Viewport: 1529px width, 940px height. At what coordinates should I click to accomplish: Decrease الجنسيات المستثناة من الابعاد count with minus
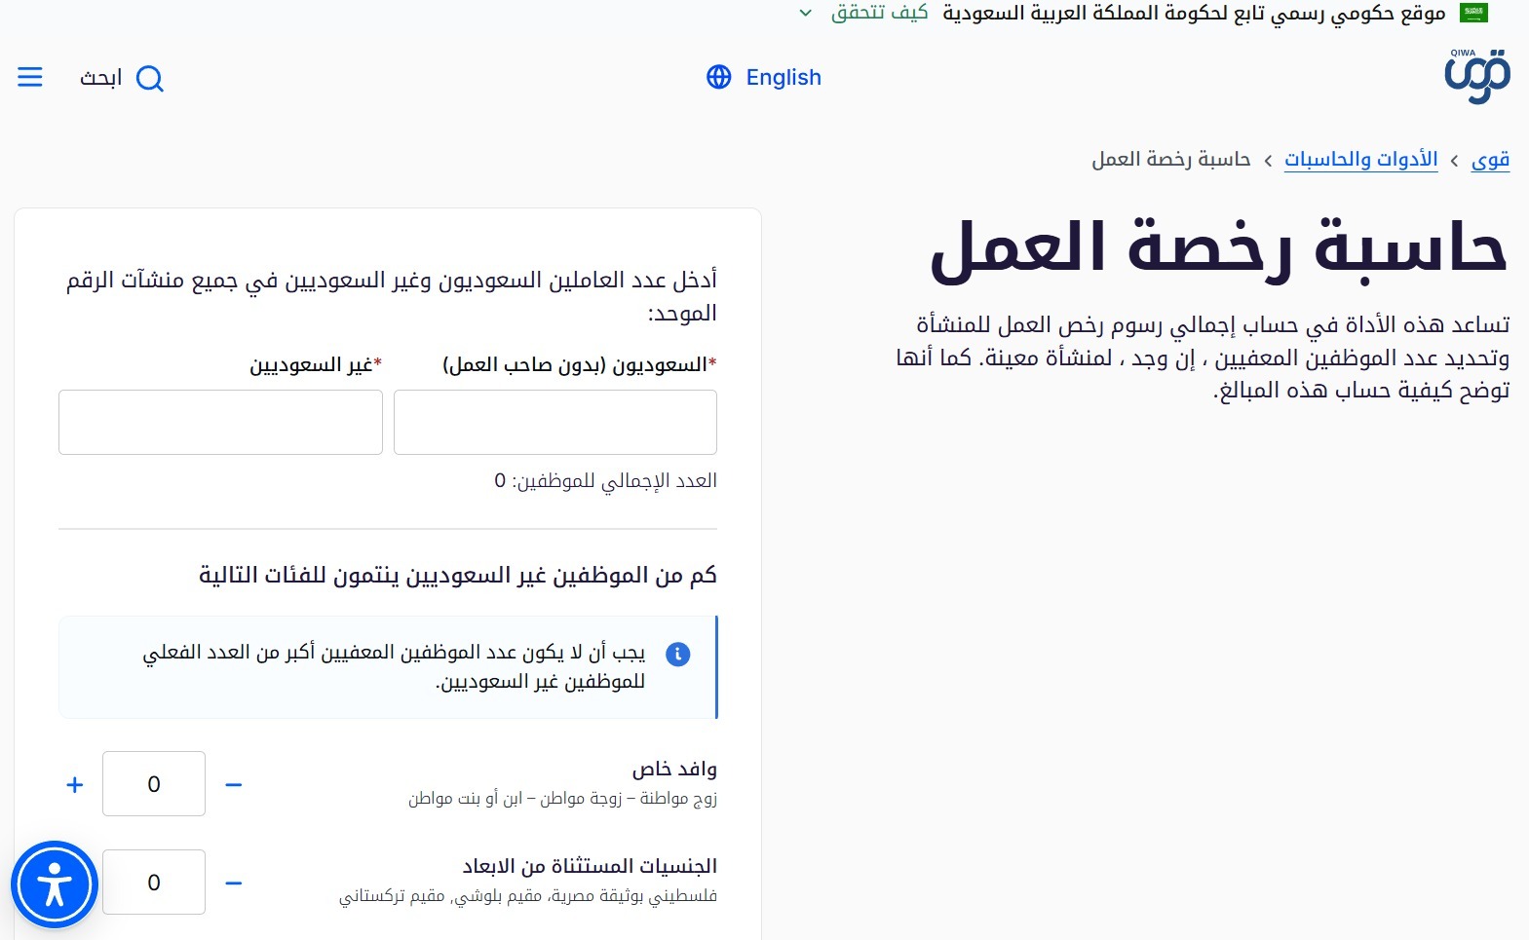233,883
